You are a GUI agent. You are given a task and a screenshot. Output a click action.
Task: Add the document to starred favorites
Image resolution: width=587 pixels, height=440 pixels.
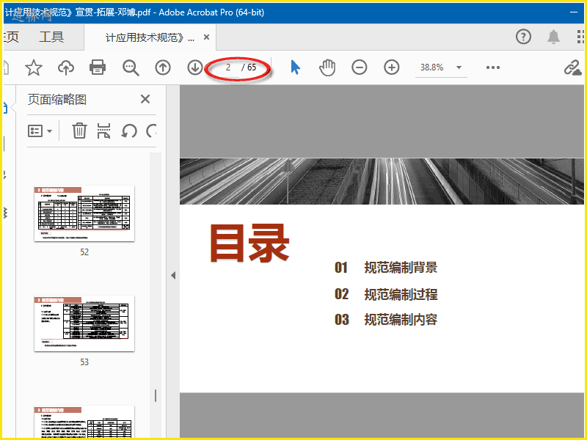tap(33, 67)
